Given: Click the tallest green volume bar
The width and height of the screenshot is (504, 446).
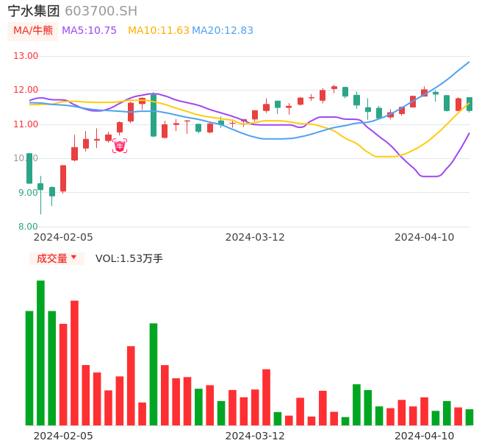Looking at the screenshot, I should point(40,353).
